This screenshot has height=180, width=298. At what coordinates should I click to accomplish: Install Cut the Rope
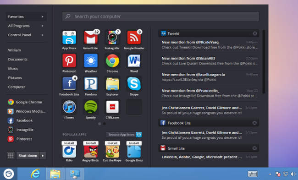(112, 143)
